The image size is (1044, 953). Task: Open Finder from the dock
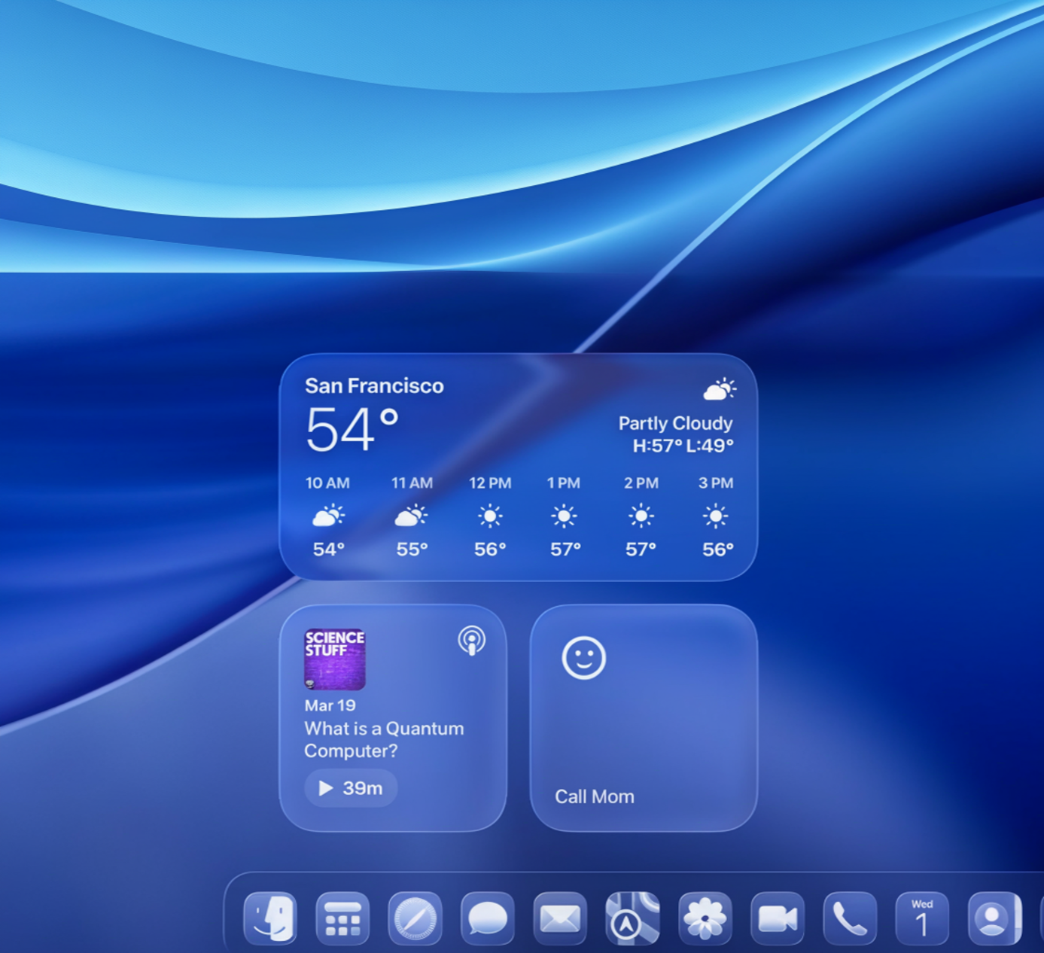pos(270,918)
